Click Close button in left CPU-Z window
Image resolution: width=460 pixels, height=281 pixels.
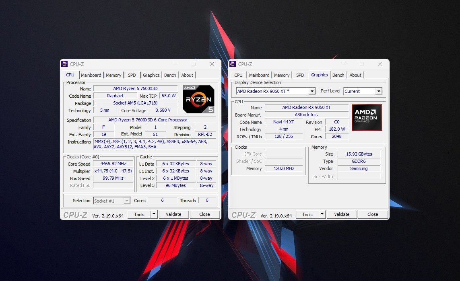click(204, 214)
